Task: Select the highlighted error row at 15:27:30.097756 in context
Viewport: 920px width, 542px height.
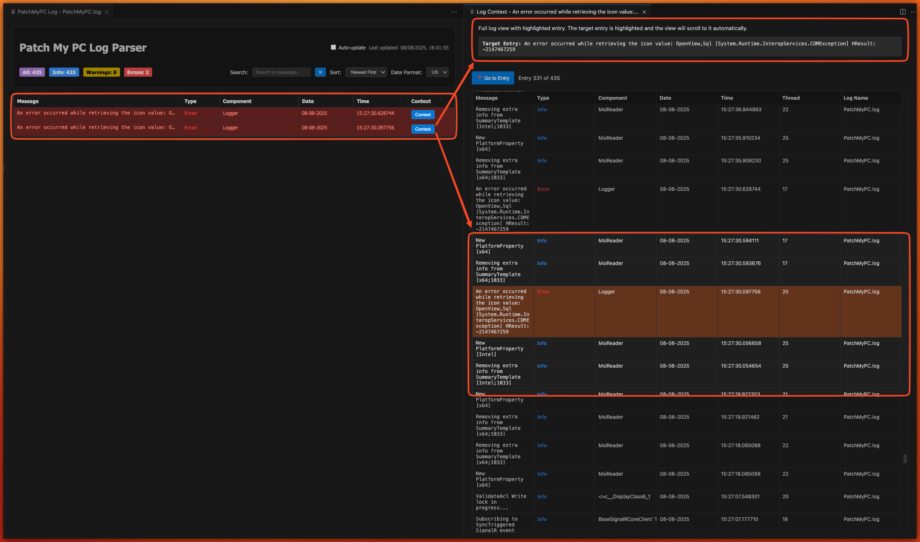Action: [687, 312]
